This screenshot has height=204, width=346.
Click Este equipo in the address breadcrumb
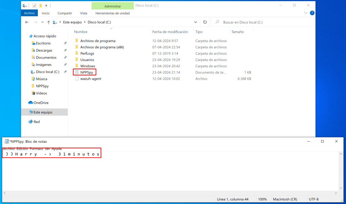[73, 22]
